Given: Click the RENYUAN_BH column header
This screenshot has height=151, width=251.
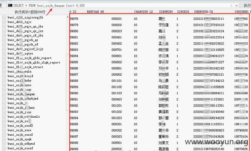Looking at the screenshot, I should click(95, 12).
